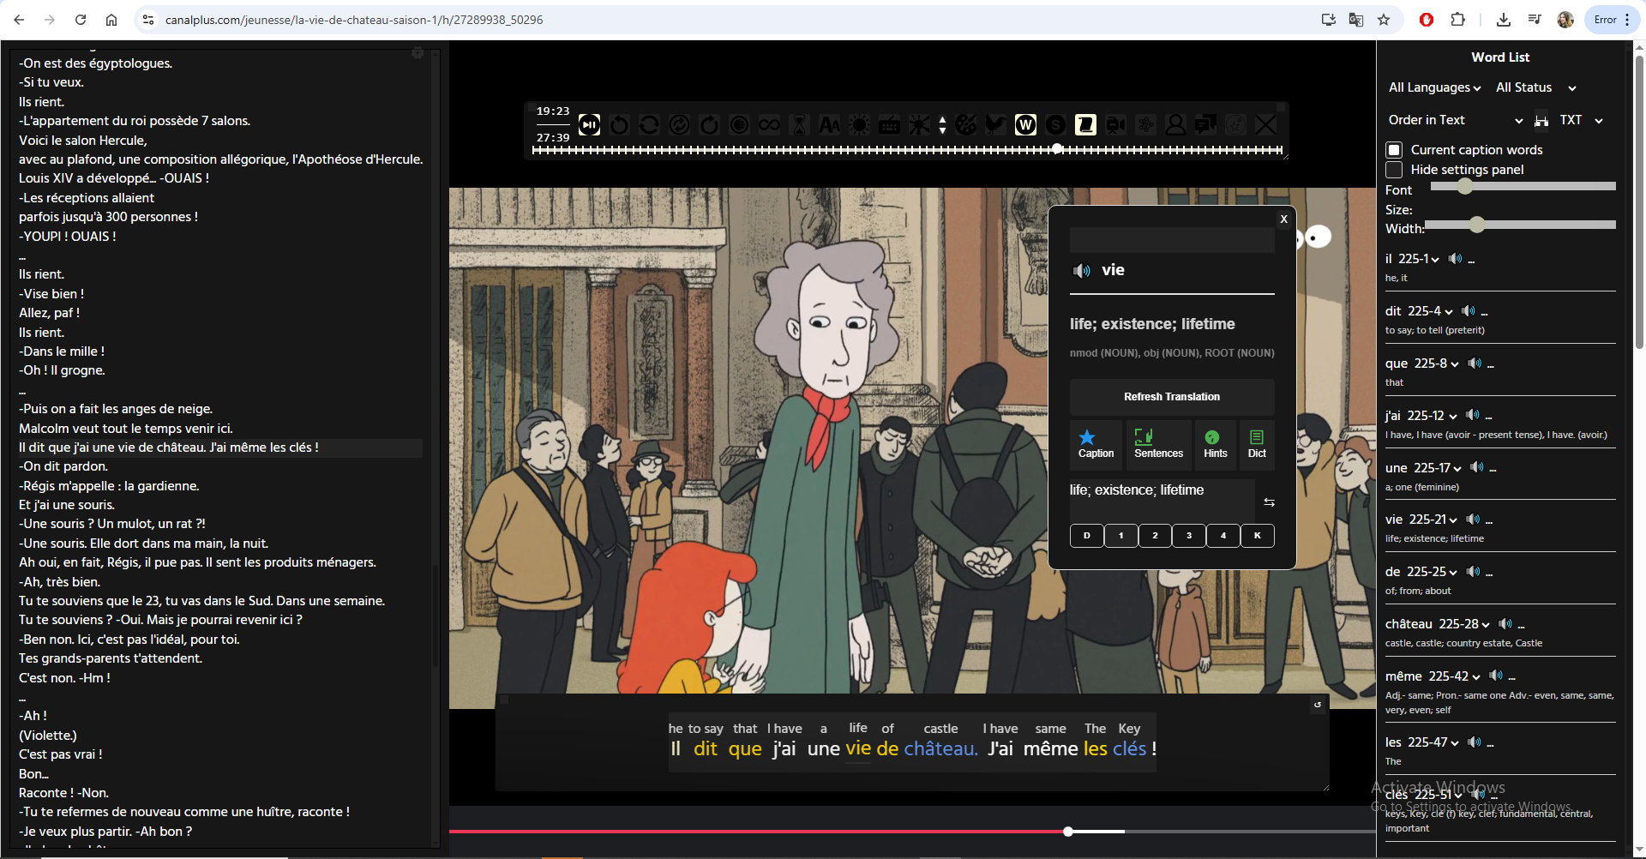Play audio for word 'une' in Word List
The width and height of the screenshot is (1646, 859).
(1476, 467)
